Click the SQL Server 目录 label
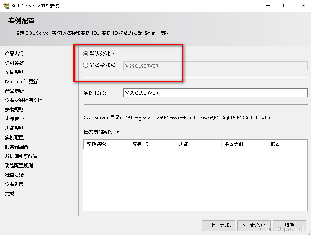The height and width of the screenshot is (235, 311). click(x=103, y=117)
